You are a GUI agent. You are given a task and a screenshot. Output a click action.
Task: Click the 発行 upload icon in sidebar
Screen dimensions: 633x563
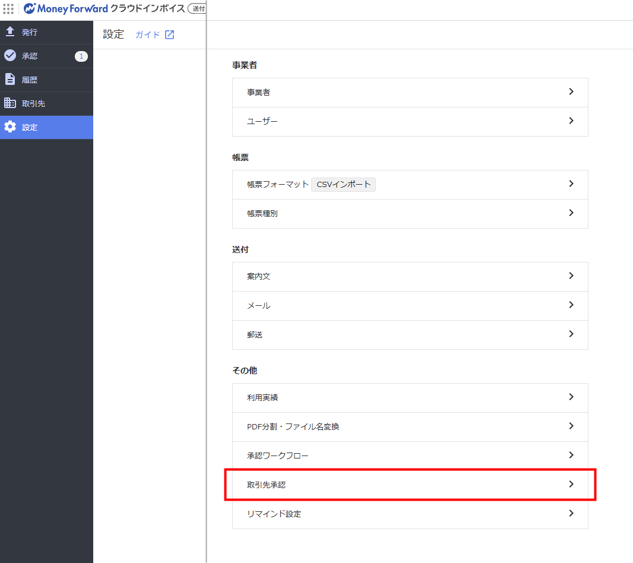[10, 32]
